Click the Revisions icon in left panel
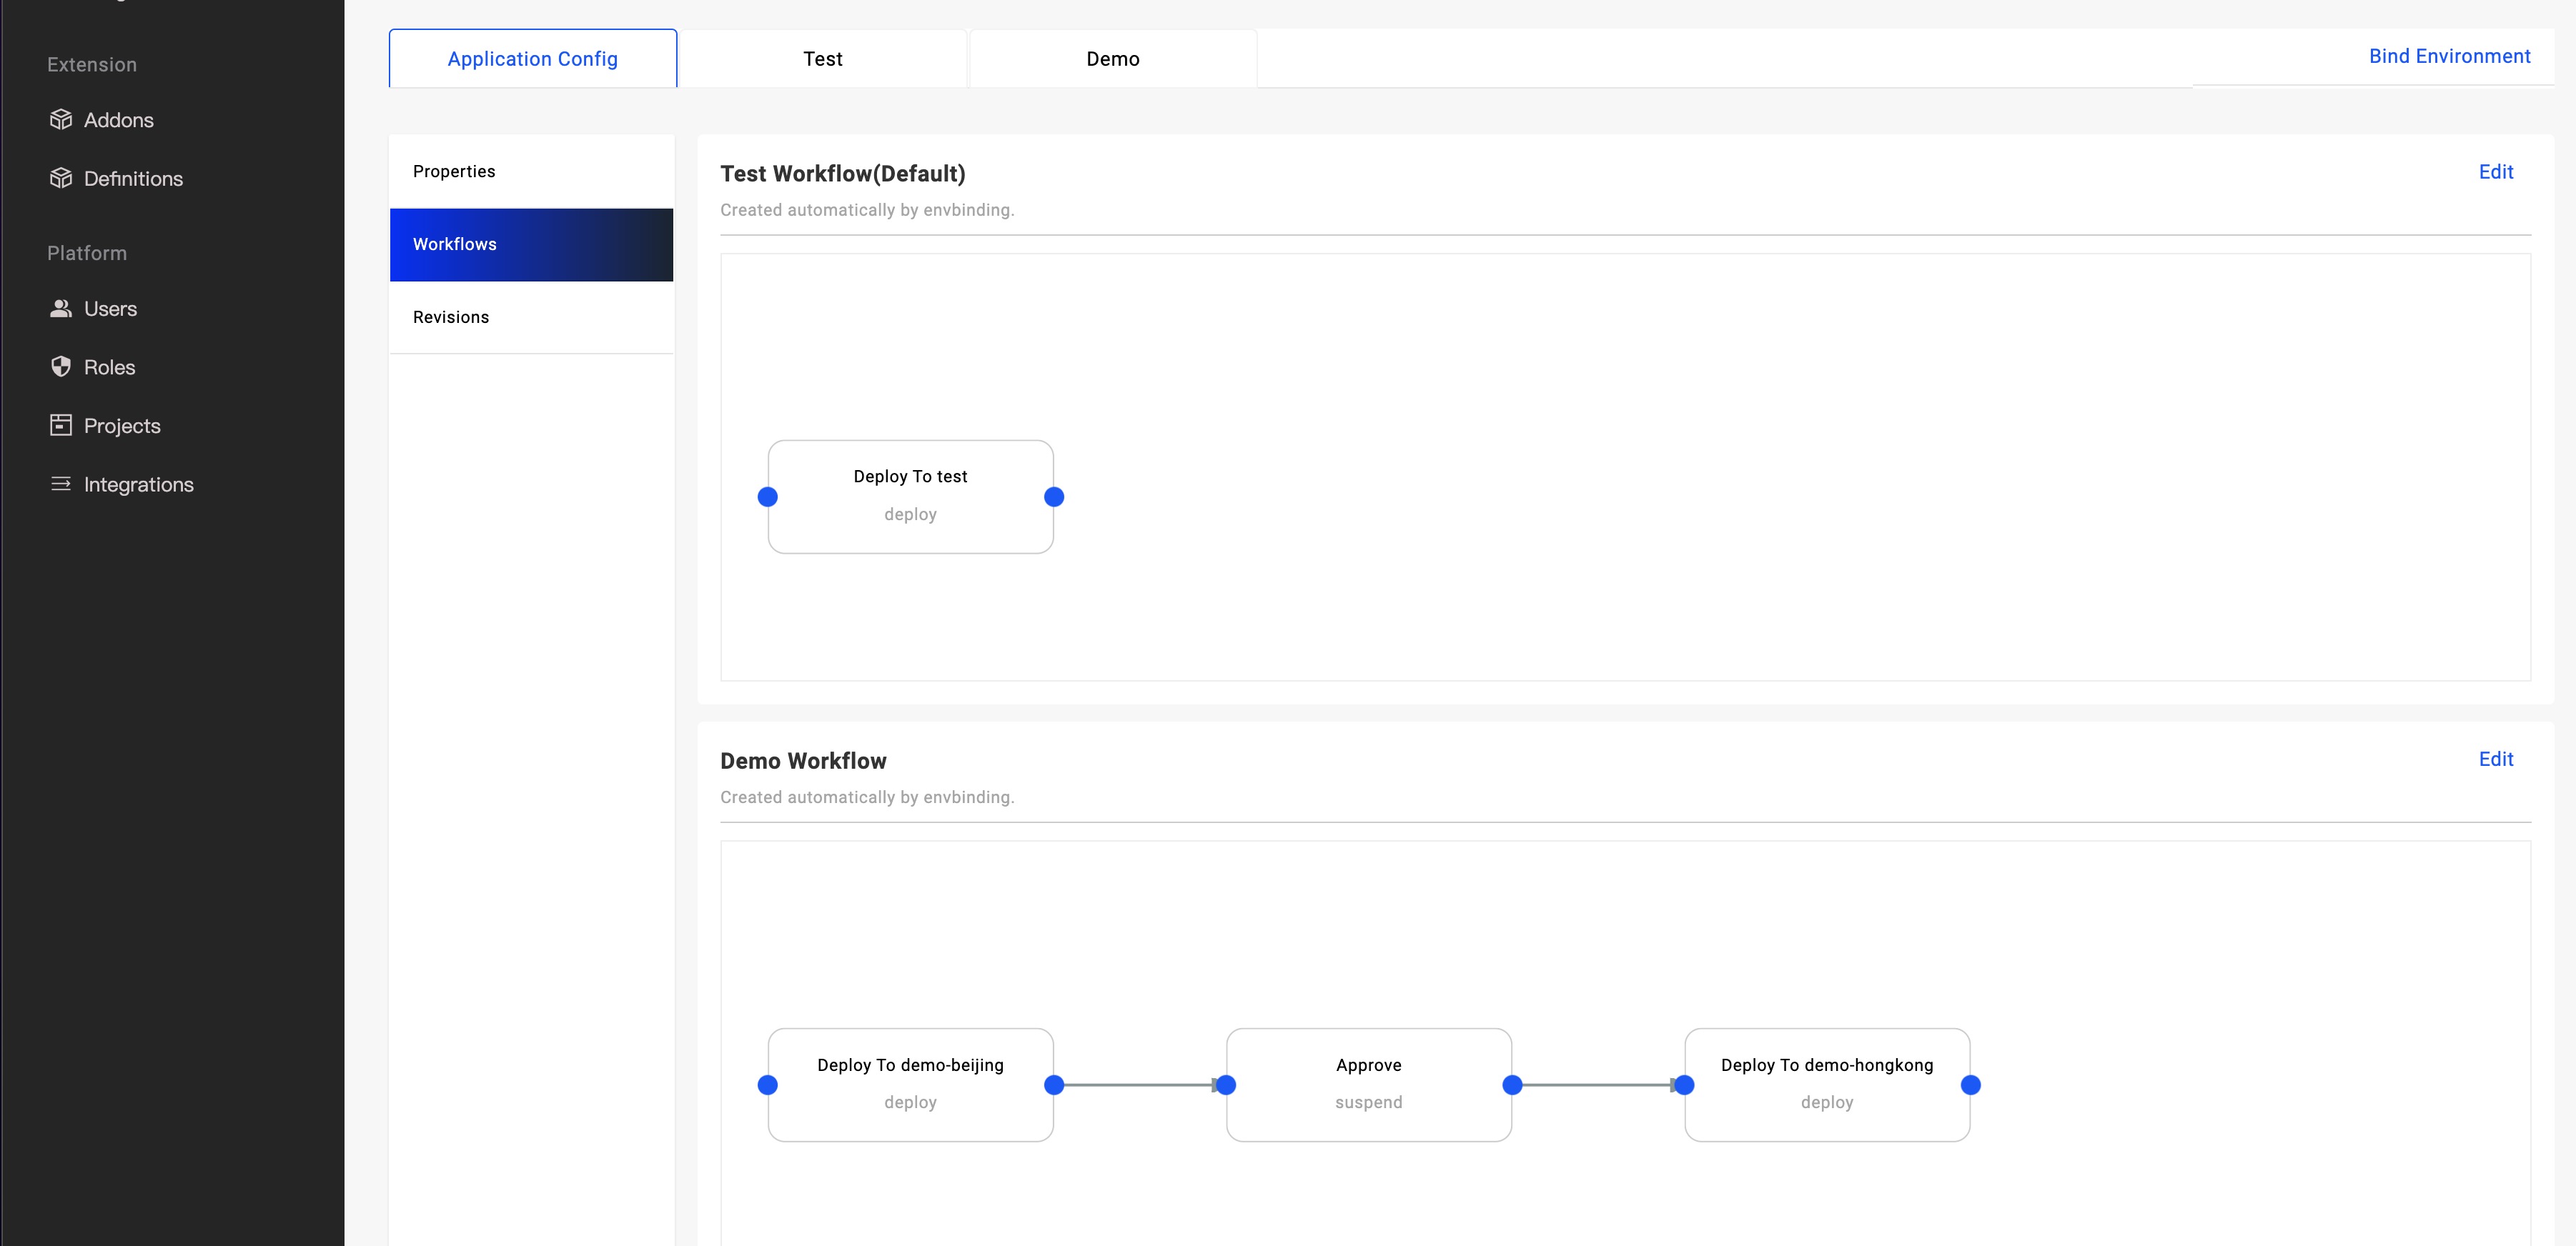Viewport: 2576px width, 1246px height. click(450, 315)
